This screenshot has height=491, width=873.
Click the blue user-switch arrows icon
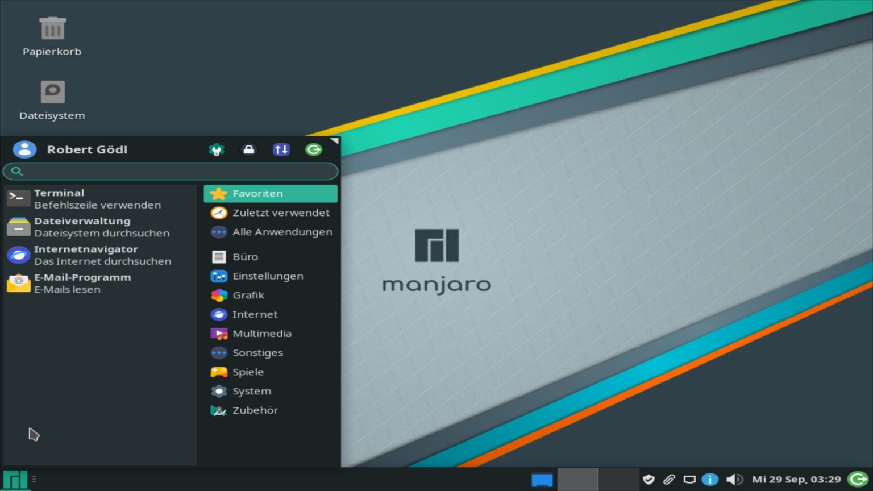[x=281, y=149]
